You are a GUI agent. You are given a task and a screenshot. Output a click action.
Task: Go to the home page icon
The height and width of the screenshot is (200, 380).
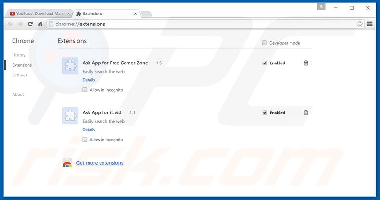40,24
